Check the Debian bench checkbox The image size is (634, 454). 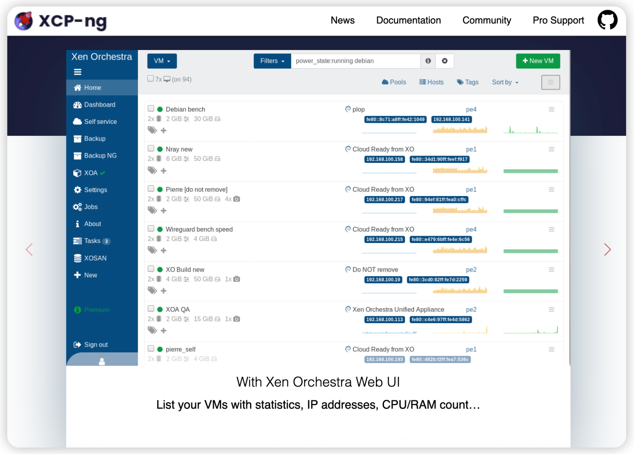151,109
